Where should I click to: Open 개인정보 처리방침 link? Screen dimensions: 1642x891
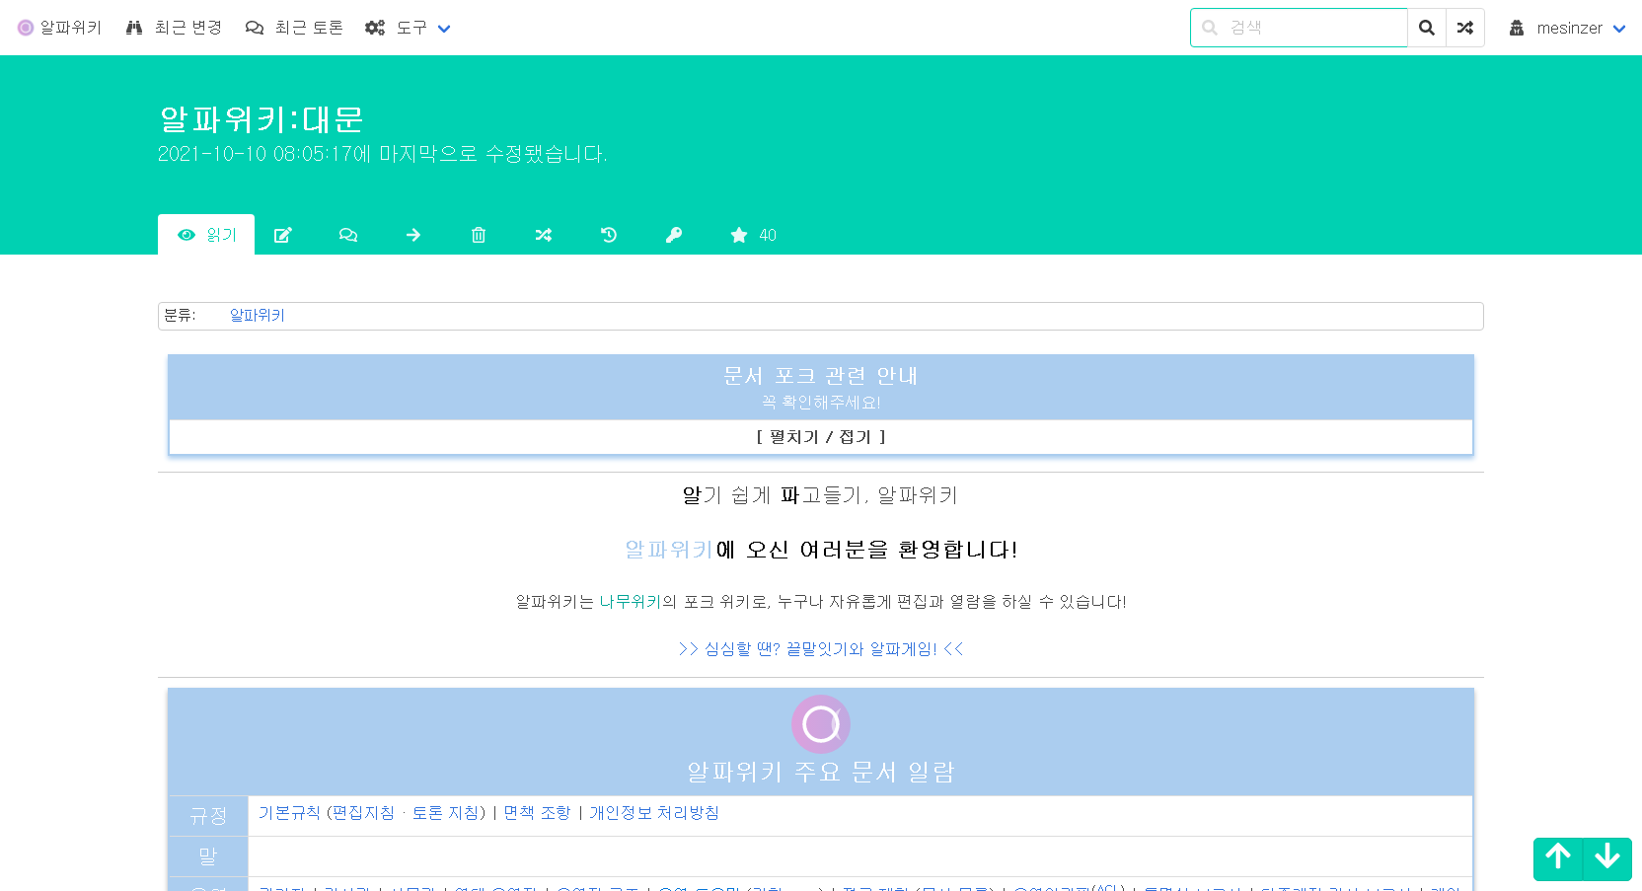(654, 813)
